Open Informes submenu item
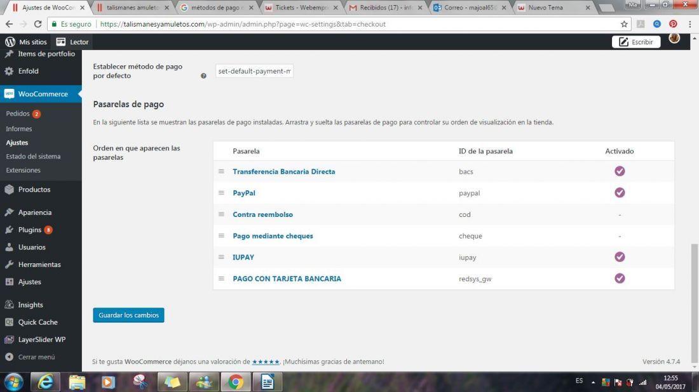 pos(18,129)
